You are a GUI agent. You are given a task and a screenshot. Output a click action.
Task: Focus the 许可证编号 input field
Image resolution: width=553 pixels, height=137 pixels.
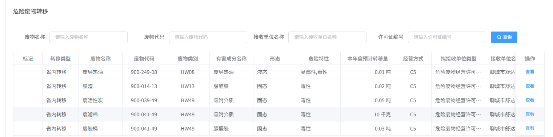coord(447,37)
